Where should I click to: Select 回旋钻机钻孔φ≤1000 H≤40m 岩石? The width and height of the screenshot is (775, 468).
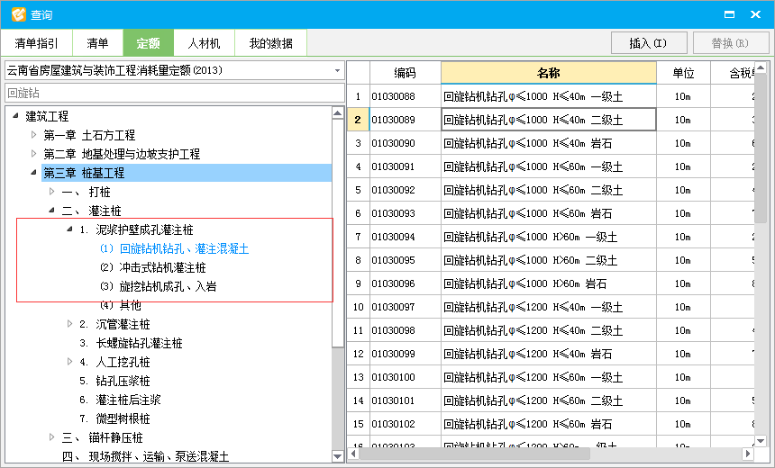click(549, 143)
